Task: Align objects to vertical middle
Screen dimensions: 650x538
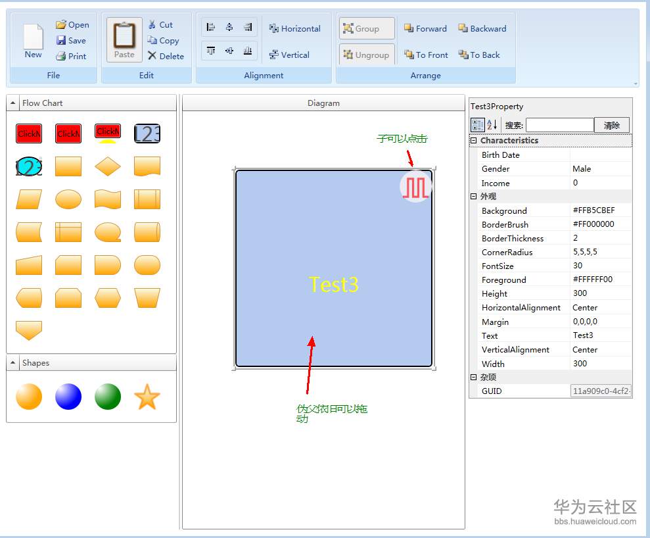Action: [x=229, y=51]
